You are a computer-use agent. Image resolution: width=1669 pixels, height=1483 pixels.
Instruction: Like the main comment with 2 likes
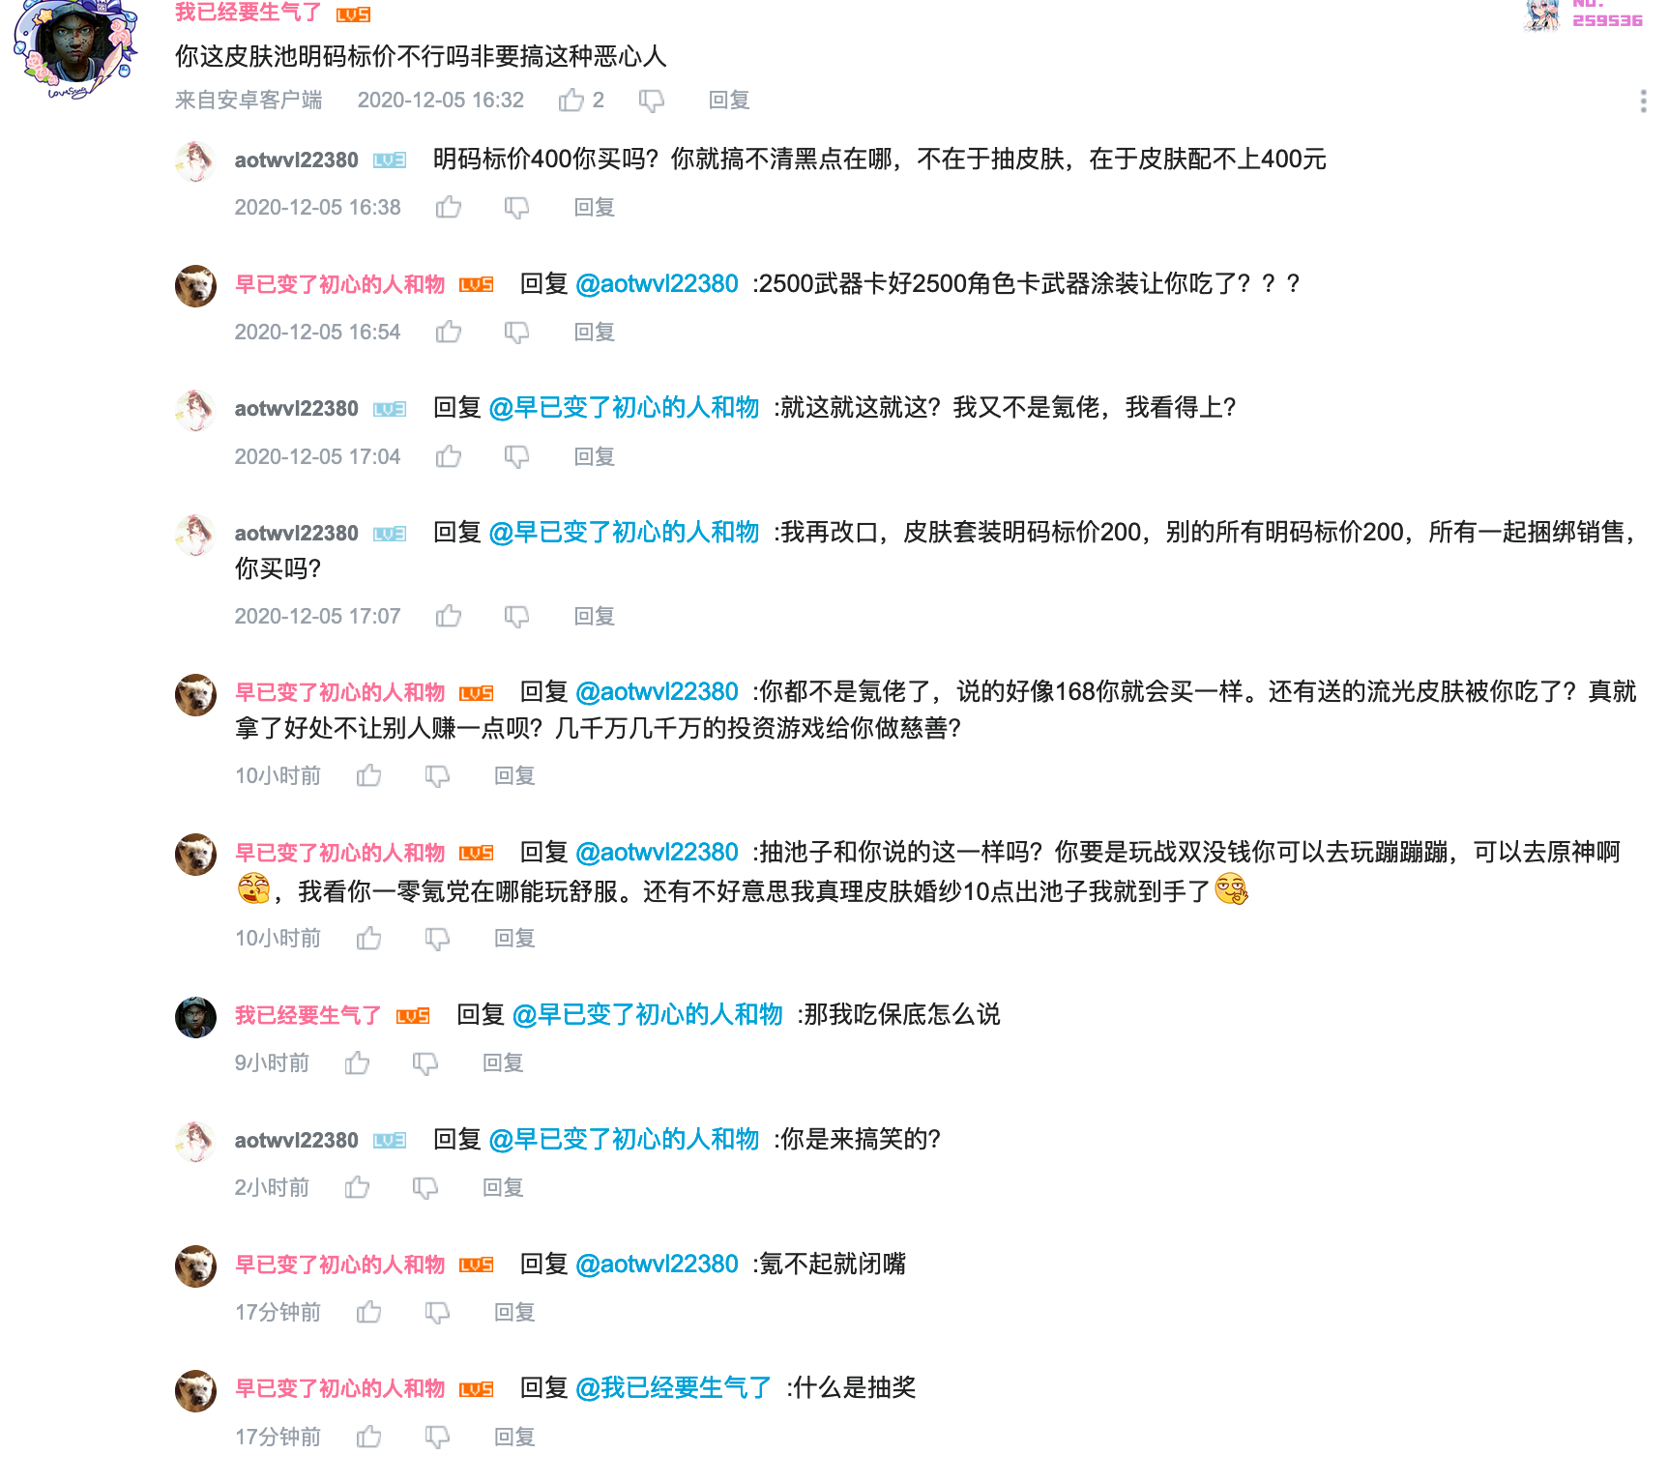tap(571, 100)
